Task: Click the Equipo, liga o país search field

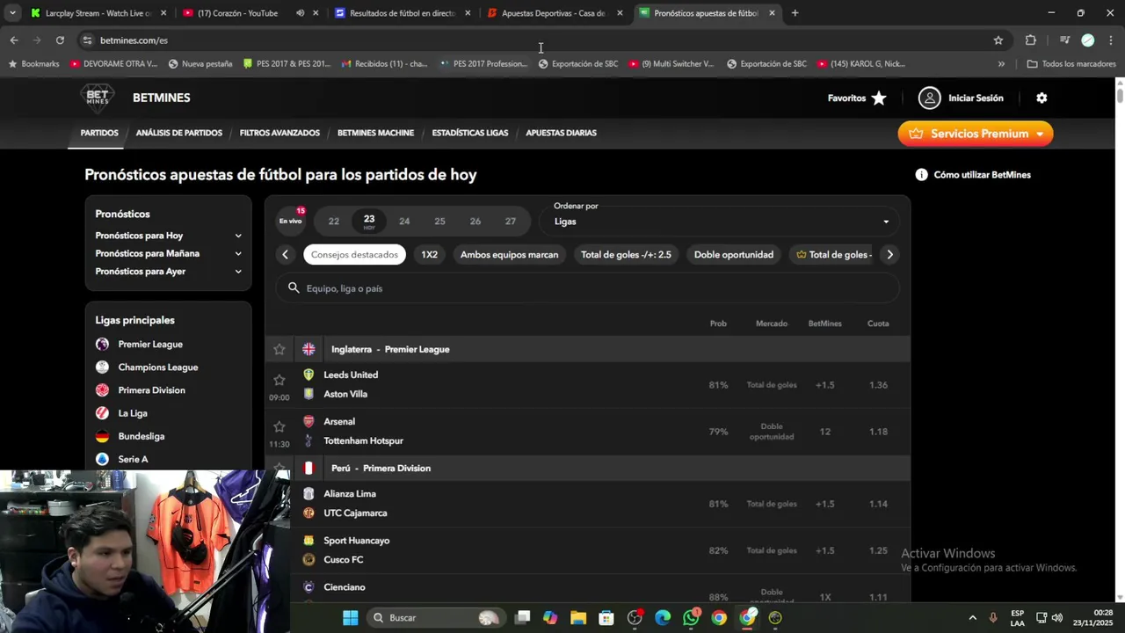Action: pos(587,288)
